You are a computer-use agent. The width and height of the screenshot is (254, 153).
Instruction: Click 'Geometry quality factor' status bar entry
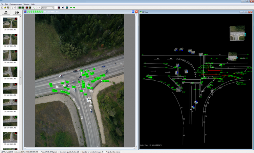coord(69,152)
